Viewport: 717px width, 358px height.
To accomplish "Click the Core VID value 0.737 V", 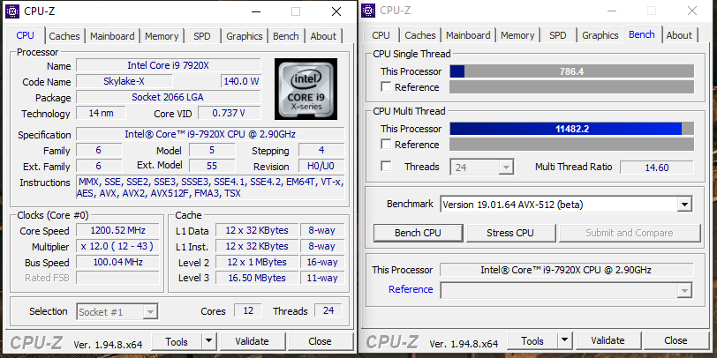I will pos(229,113).
